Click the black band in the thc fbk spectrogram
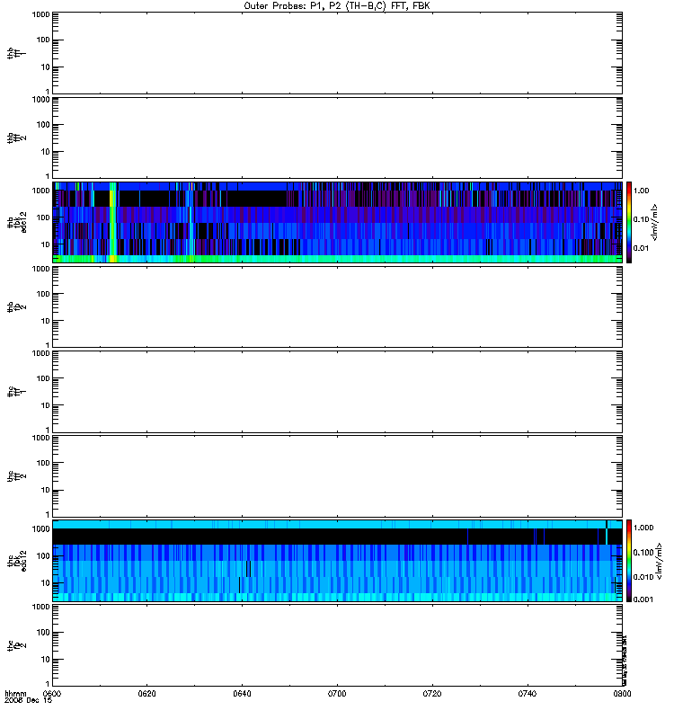The height and width of the screenshot is (719, 674). click(337, 537)
